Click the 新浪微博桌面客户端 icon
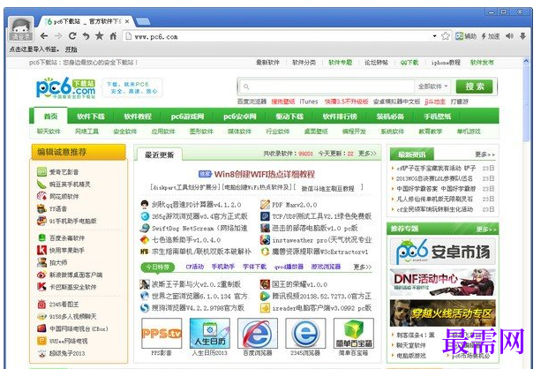Image resolution: width=541 pixels, height=369 pixels. coord(41,275)
